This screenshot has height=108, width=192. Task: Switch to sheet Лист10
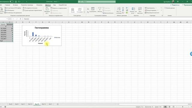tap(30, 104)
